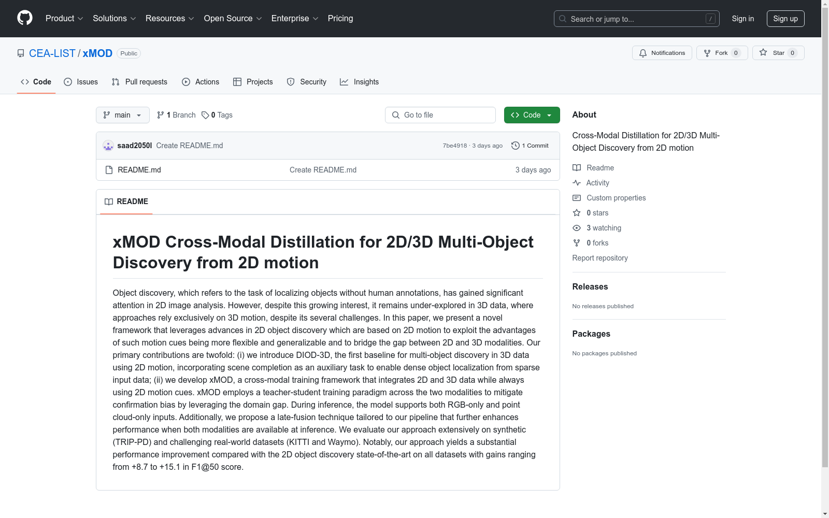Click the Go to file search field

(x=440, y=115)
